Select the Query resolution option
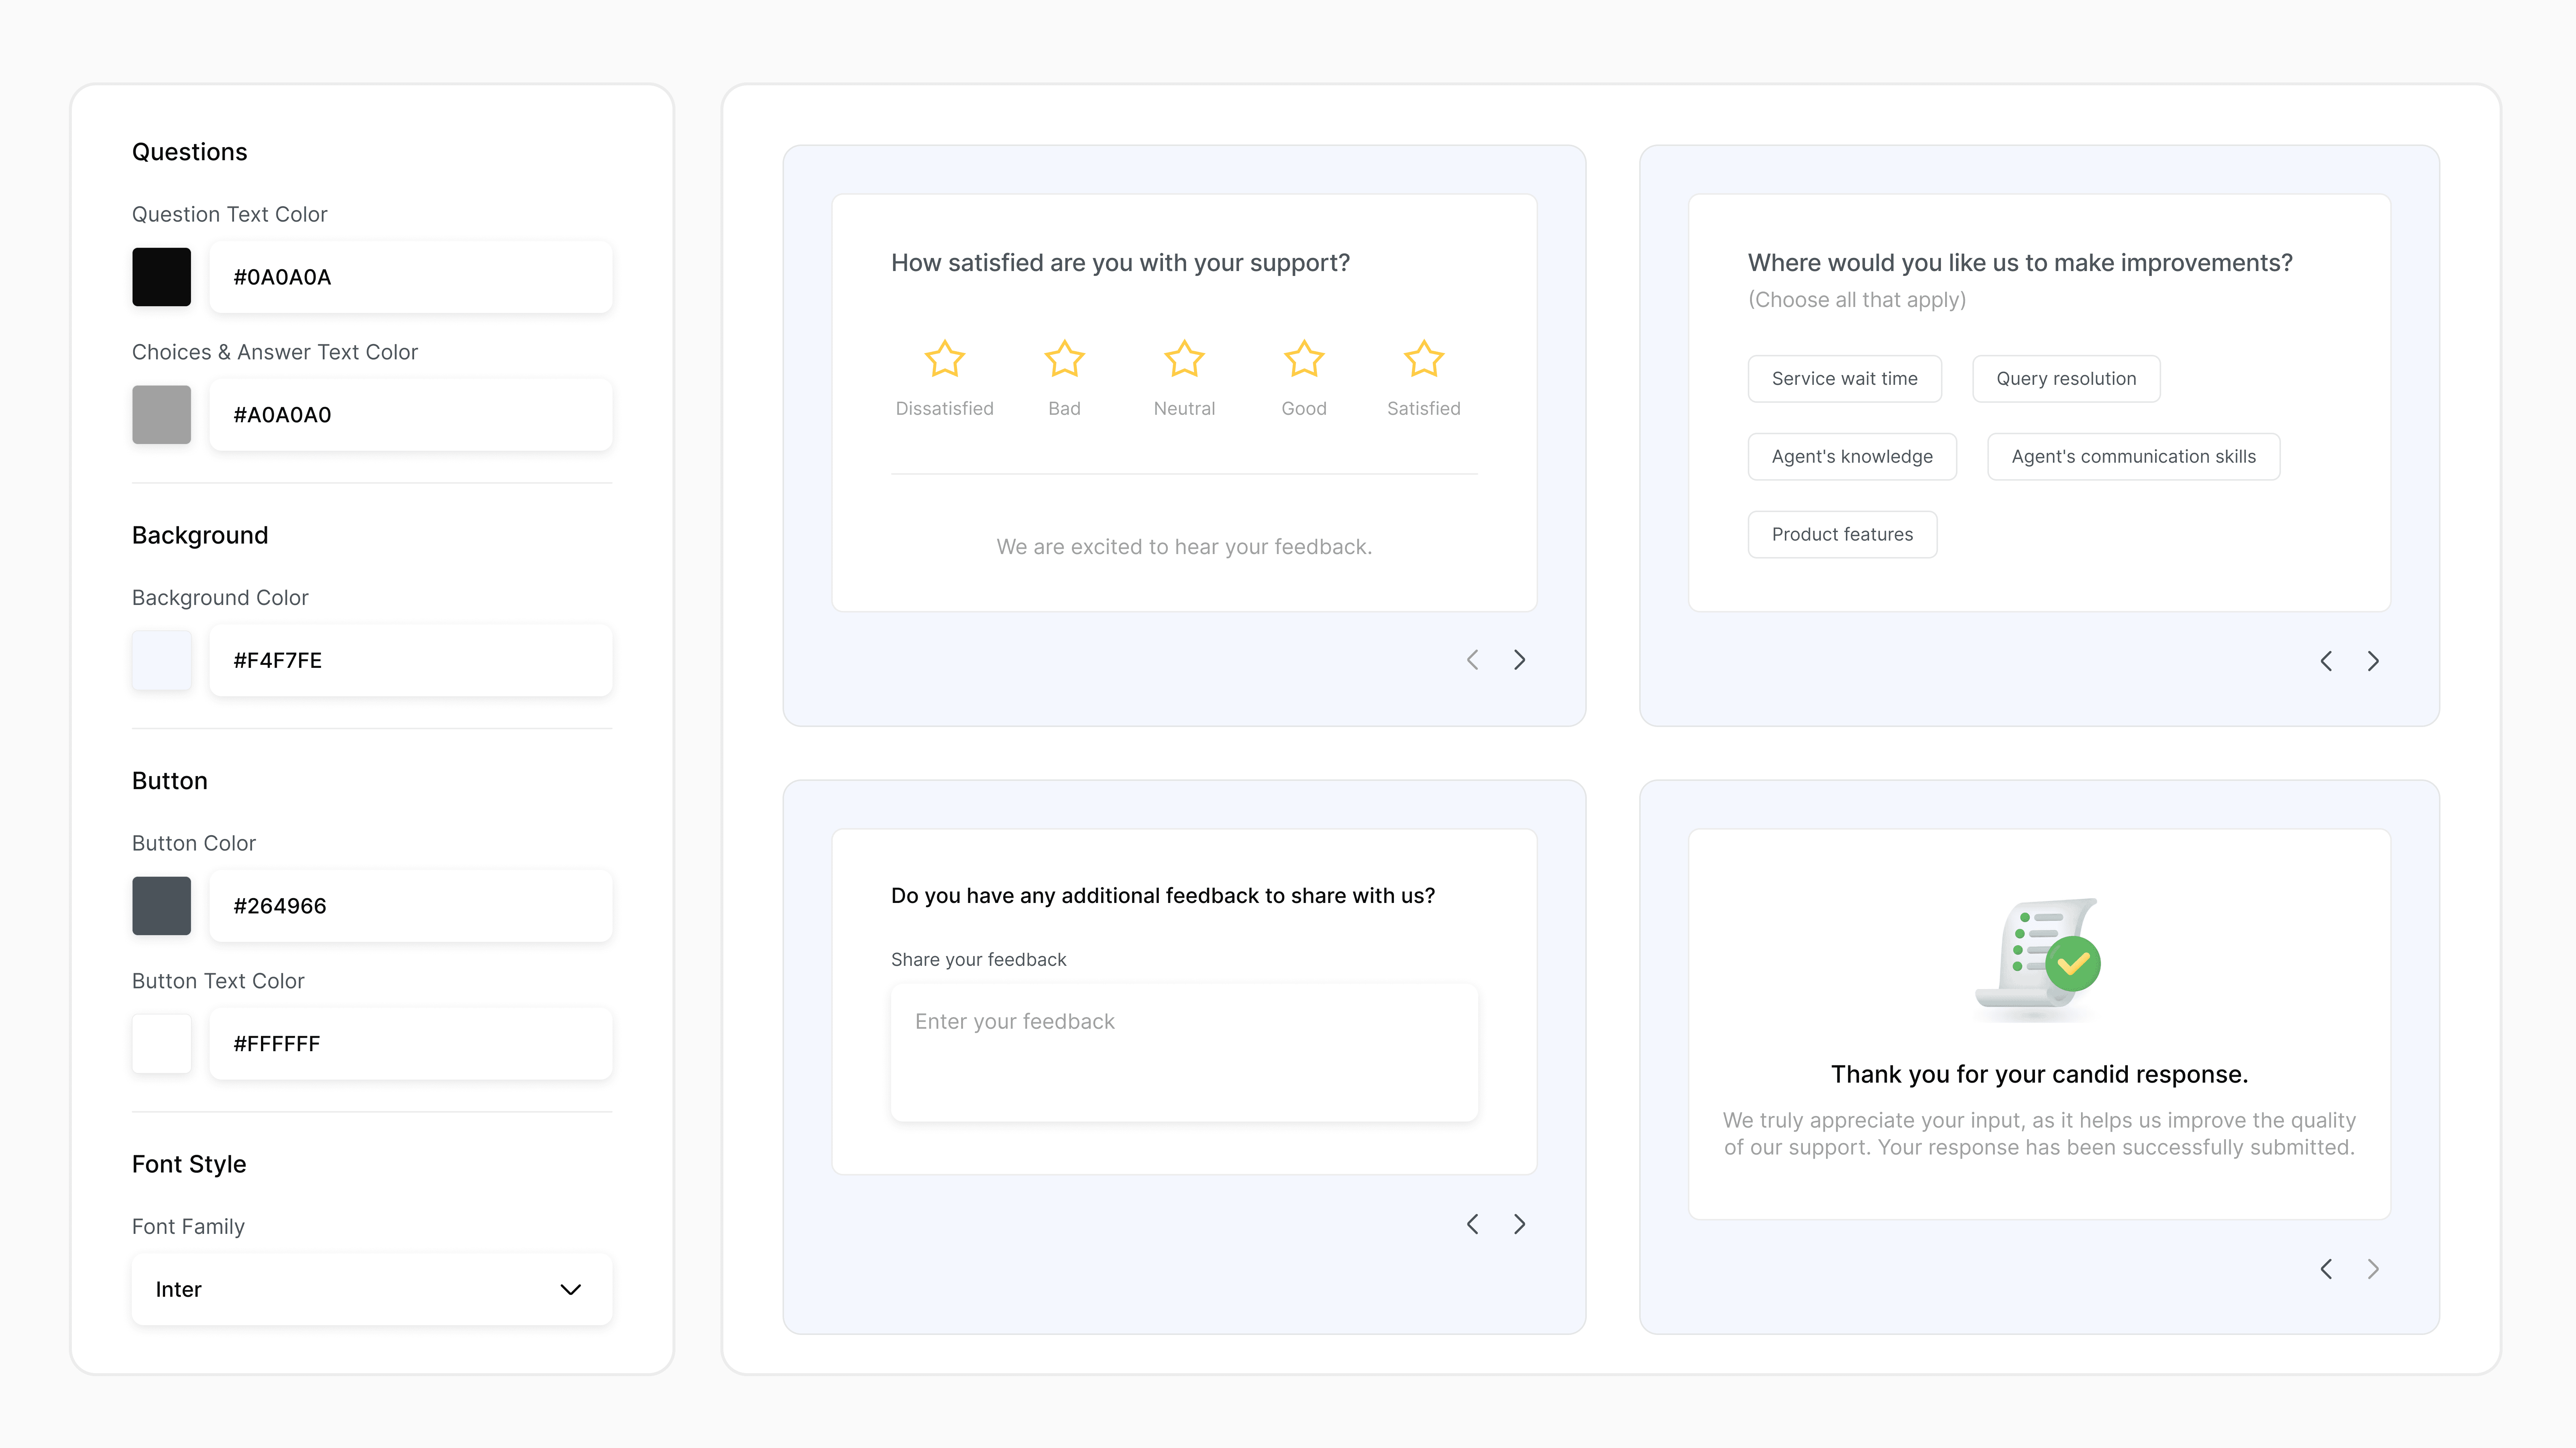 [x=2066, y=379]
